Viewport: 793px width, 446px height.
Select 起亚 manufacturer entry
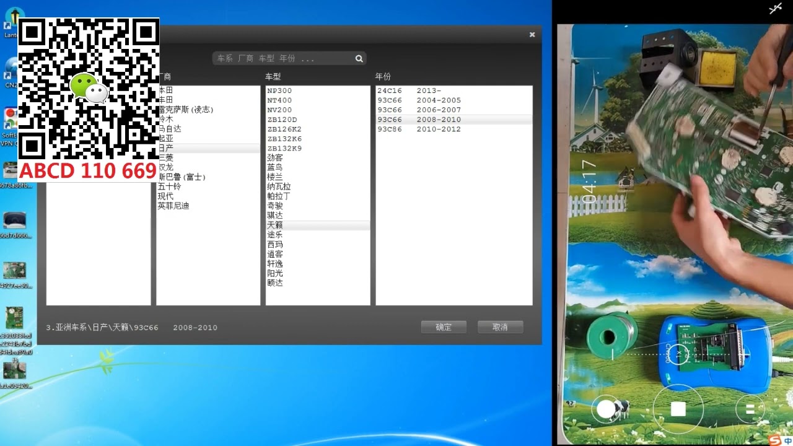pos(208,139)
